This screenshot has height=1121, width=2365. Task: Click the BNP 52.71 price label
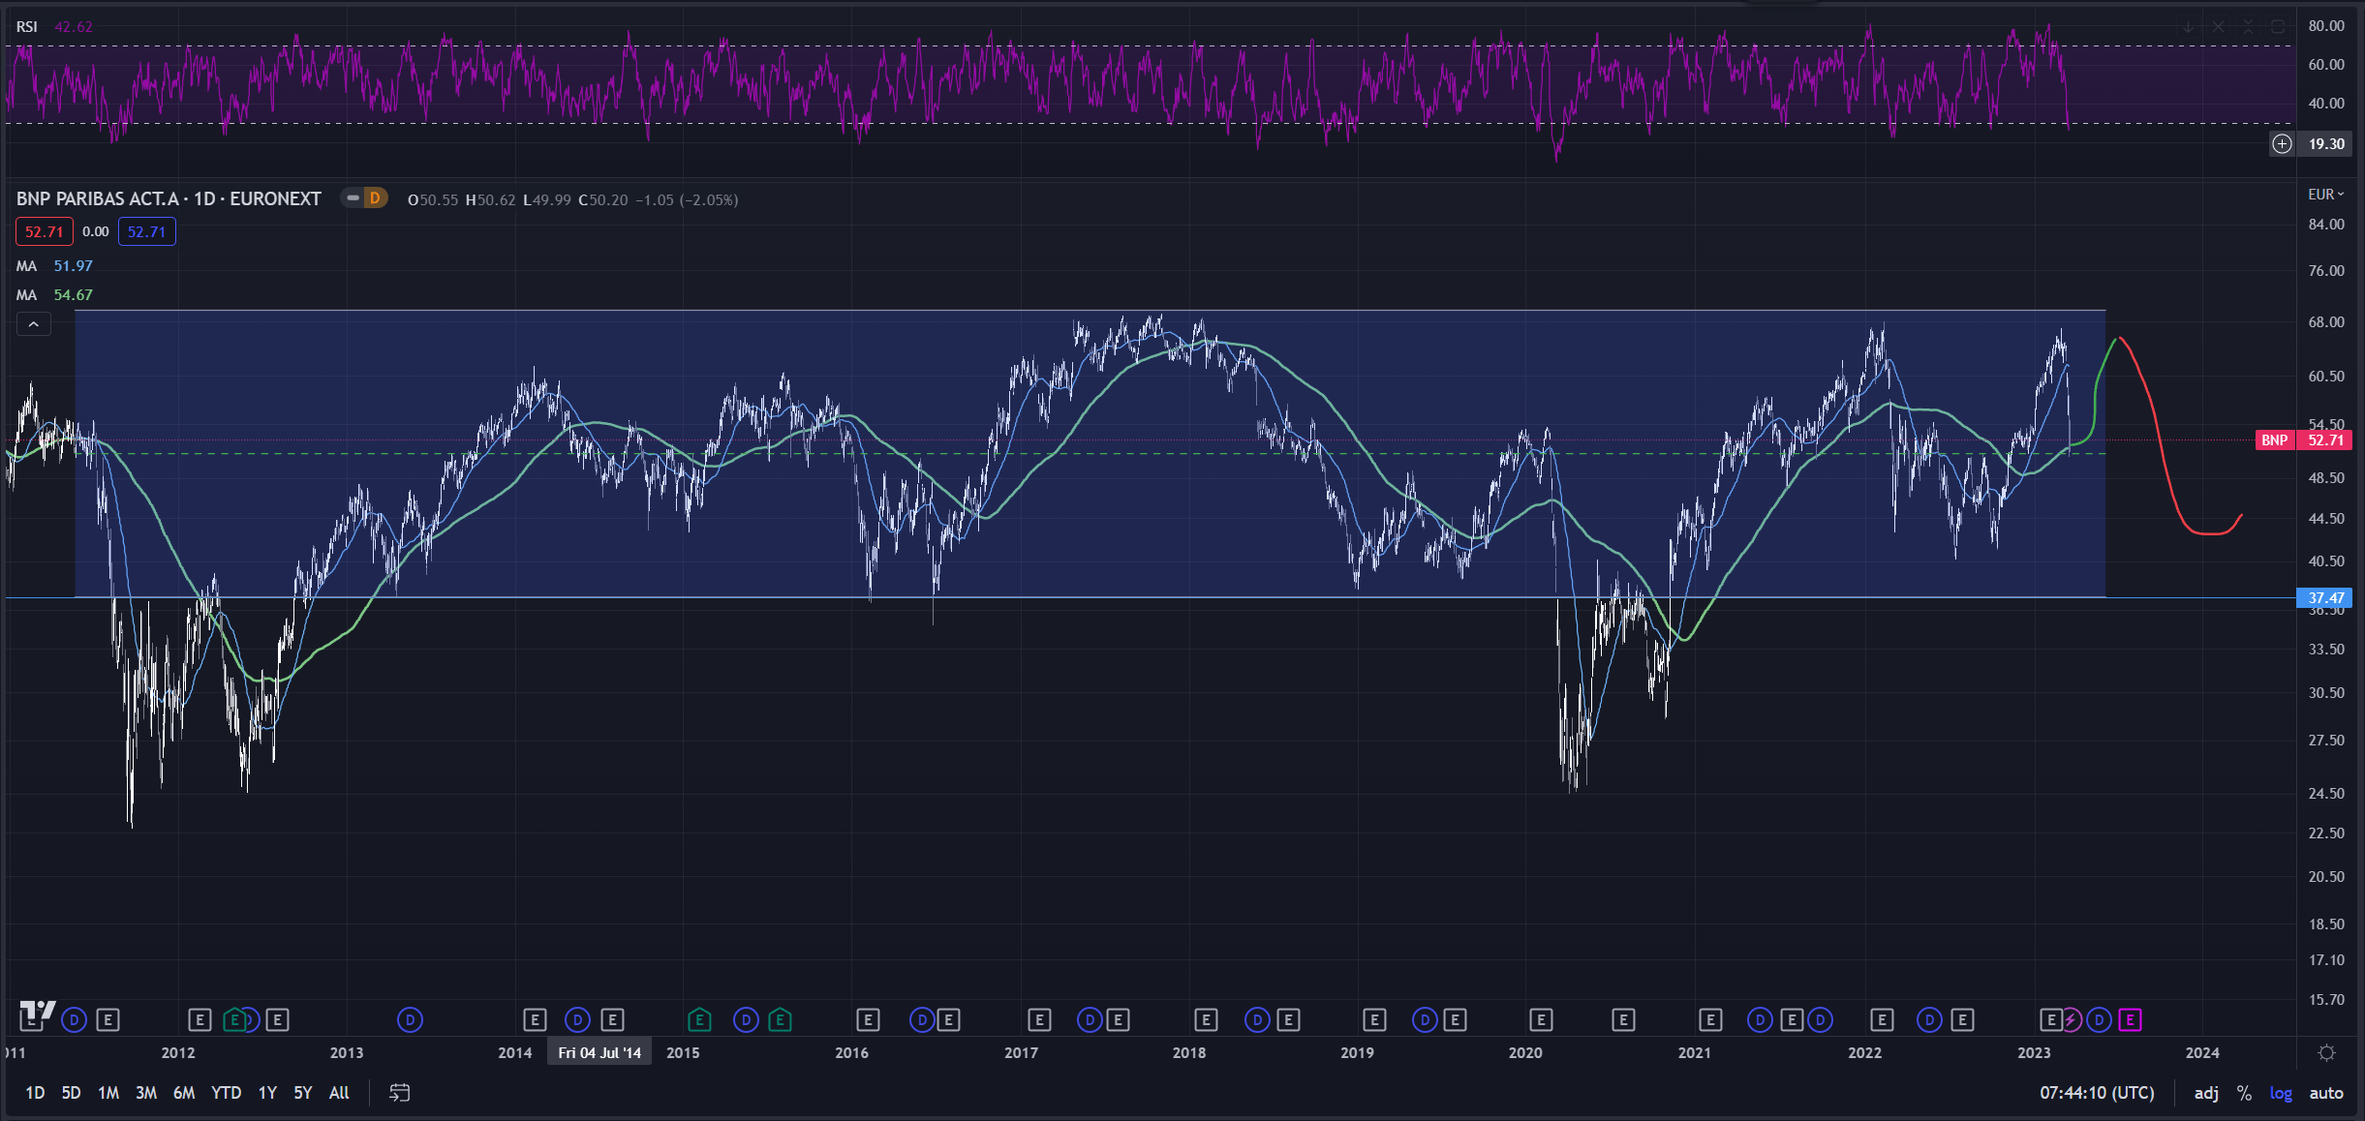click(2304, 440)
